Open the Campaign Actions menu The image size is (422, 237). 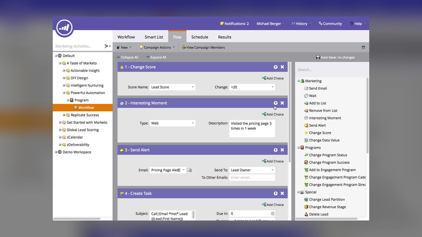tap(157, 47)
